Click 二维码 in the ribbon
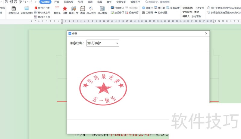Screen dimensions: 241x139 tap(147, 12)
